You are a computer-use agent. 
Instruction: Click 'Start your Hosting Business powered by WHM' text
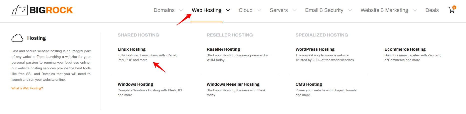coord(237,58)
